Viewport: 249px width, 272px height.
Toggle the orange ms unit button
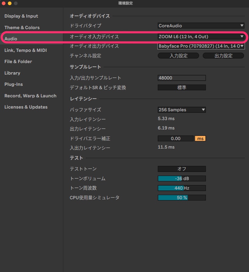200,139
